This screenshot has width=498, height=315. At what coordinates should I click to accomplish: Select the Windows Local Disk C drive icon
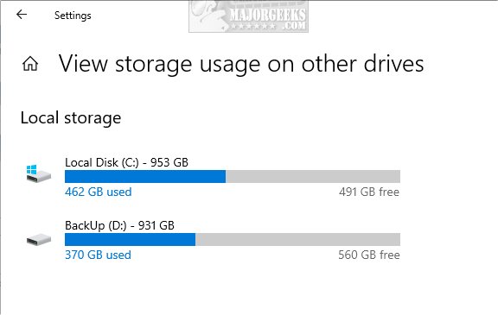point(38,173)
